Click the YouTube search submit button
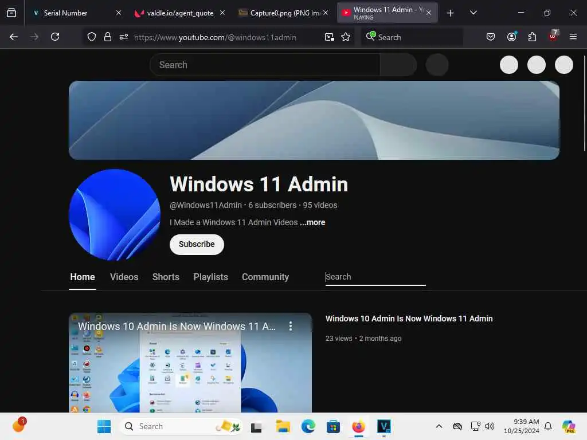This screenshot has width=587, height=440. (398, 65)
